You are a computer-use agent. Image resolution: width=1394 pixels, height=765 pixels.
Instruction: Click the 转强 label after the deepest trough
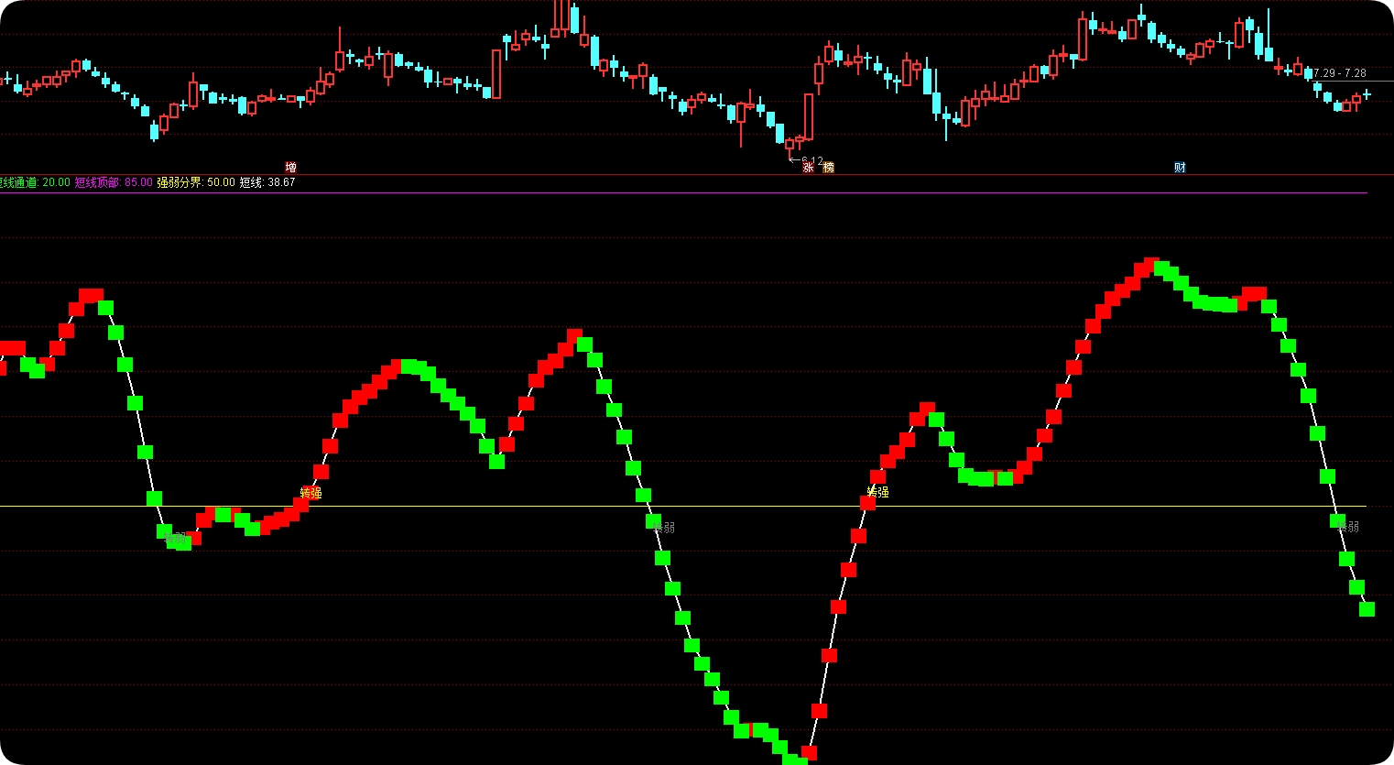pyautogui.click(x=878, y=492)
